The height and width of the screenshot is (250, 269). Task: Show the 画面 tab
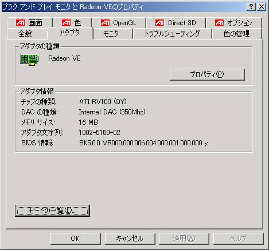(30, 23)
